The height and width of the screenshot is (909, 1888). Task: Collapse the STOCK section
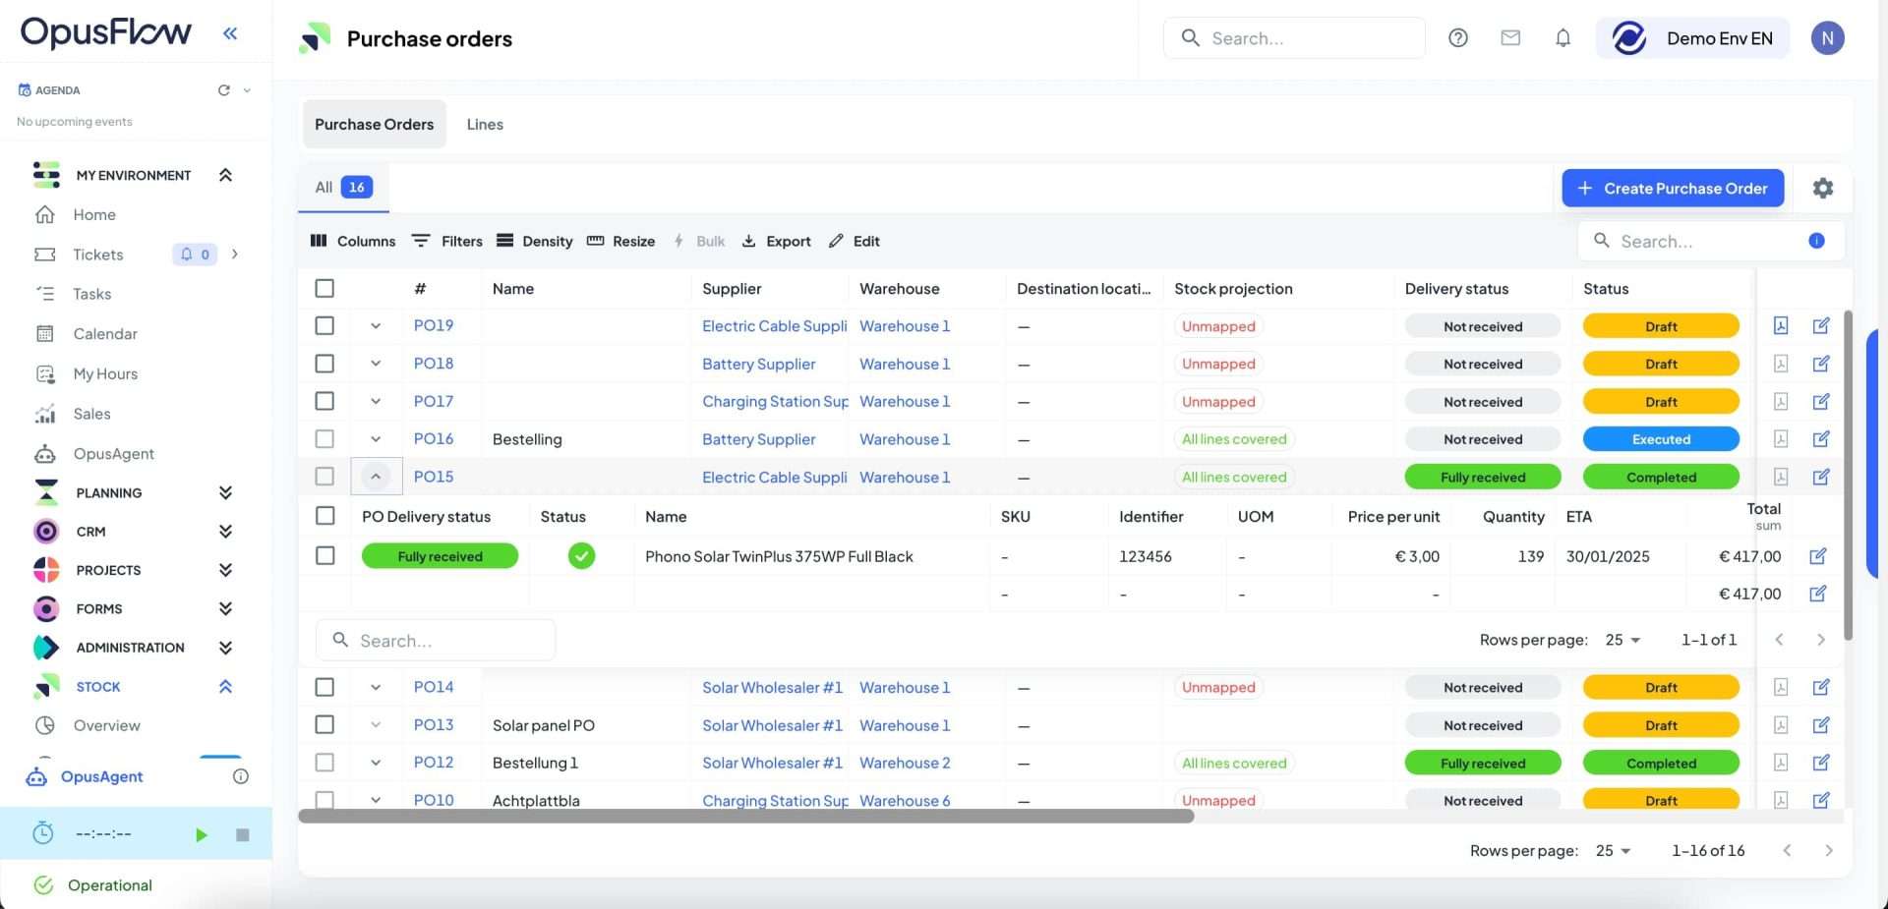225,687
